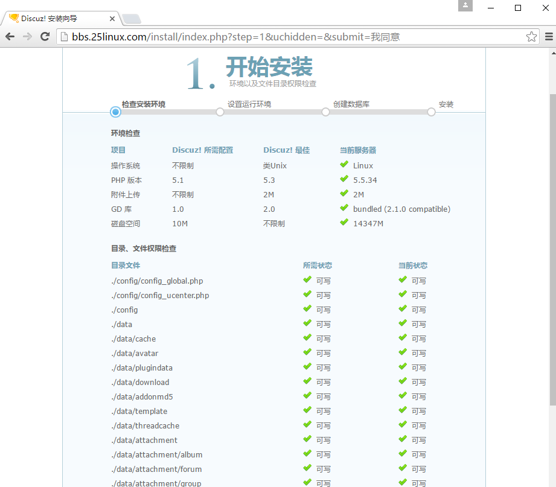Click the 安装 step circle
This screenshot has height=487, width=556.
[x=431, y=112]
